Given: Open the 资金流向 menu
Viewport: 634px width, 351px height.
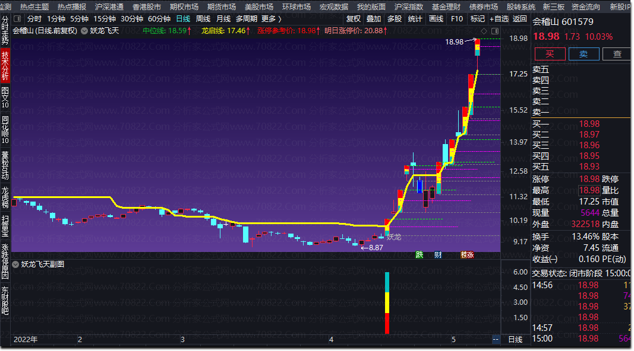Looking at the screenshot, I should pos(585,7).
